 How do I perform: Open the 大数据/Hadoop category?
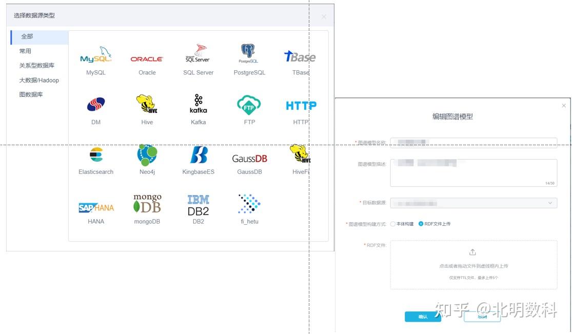point(40,80)
